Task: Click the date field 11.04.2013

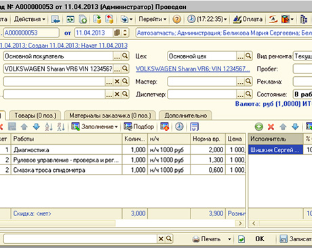Action: coord(94,33)
